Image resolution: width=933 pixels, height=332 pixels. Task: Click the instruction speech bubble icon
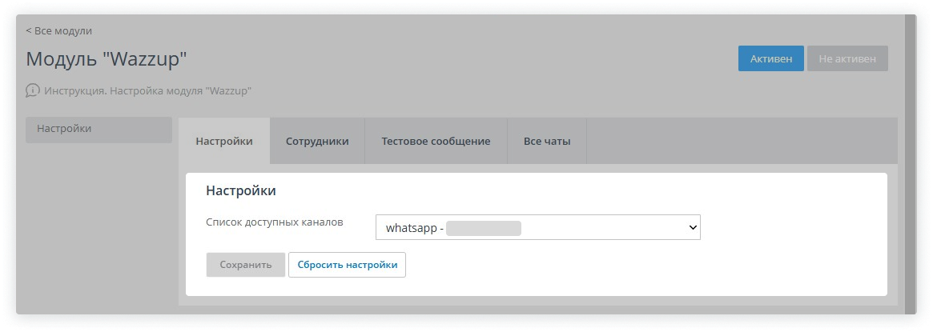[x=33, y=90]
